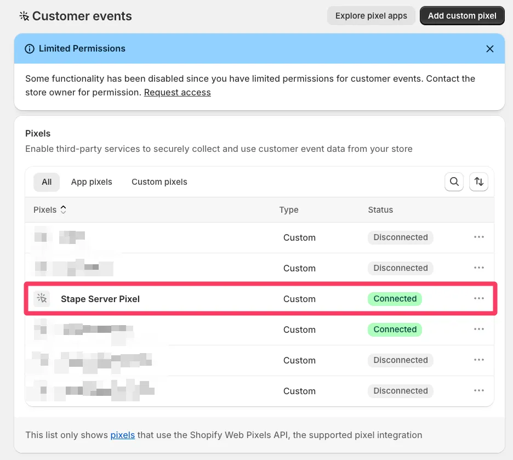Click the Limited Permissions info icon

tap(30, 49)
